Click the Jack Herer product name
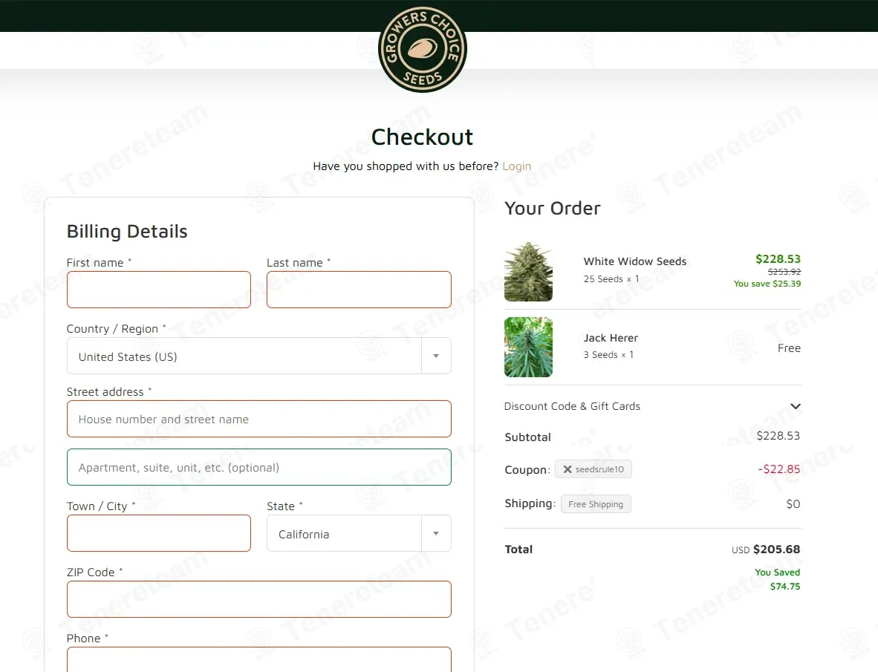The width and height of the screenshot is (878, 672). 611,338
